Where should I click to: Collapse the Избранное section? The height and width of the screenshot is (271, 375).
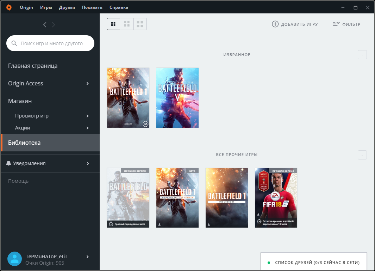tap(362, 55)
